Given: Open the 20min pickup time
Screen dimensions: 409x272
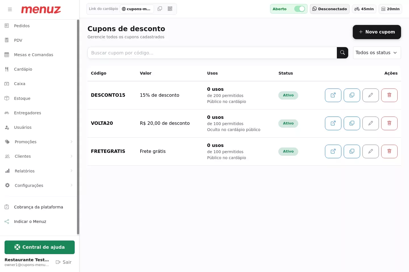Looking at the screenshot, I should (390, 9).
